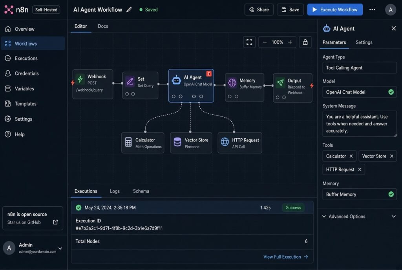Screen dimensions: 402x270
Task: Click the Save button
Action: [290, 10]
